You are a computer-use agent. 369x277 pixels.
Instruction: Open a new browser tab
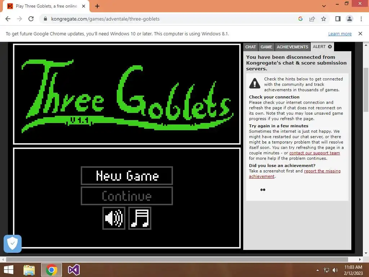pyautogui.click(x=97, y=6)
